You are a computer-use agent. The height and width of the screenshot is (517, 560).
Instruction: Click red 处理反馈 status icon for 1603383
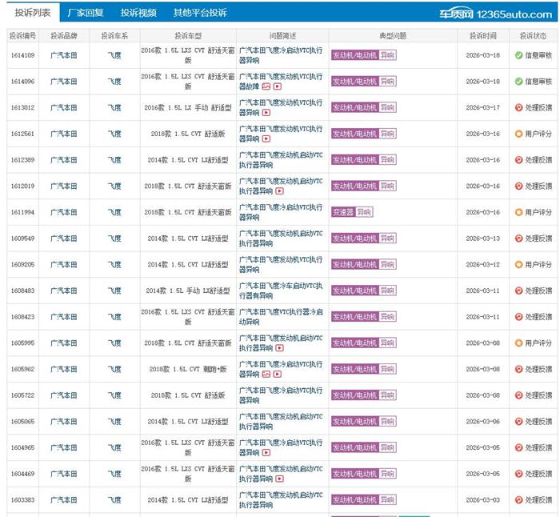point(518,500)
